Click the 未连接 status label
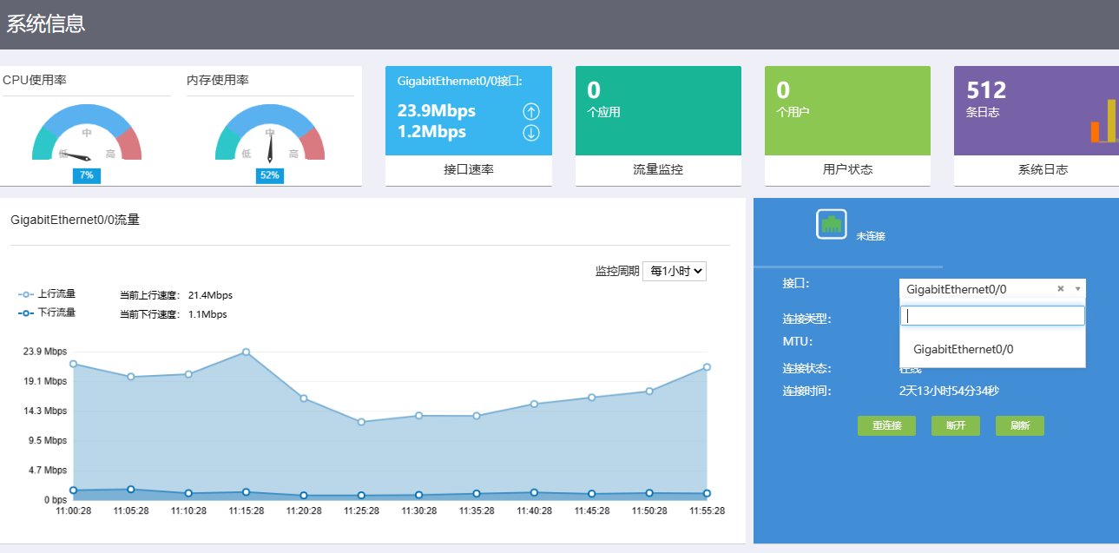Image resolution: width=1119 pixels, height=553 pixels. (x=871, y=236)
